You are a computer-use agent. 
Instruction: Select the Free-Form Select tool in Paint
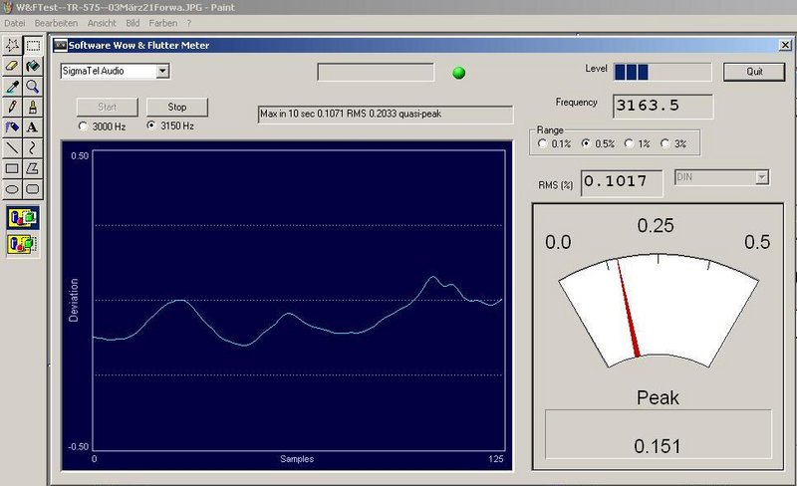coord(12,46)
